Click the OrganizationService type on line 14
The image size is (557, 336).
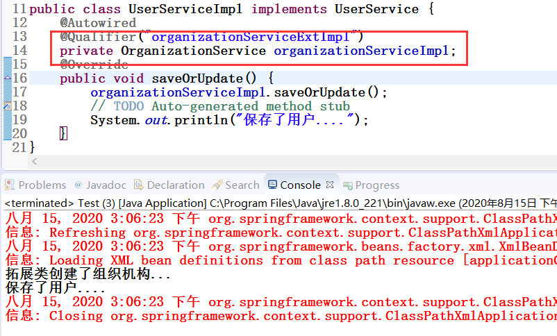193,51
